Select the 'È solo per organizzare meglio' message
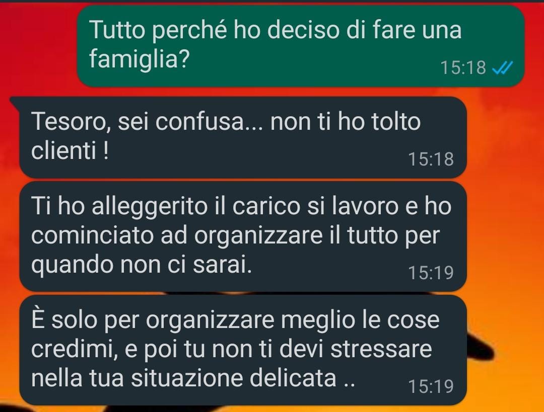 coord(243,350)
